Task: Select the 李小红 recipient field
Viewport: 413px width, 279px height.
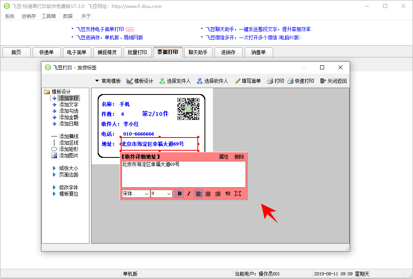Action: point(131,124)
